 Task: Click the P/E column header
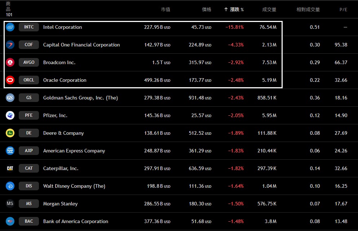pos(343,9)
